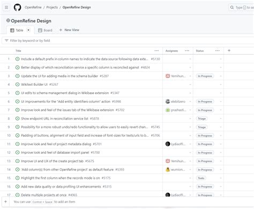Click In Progress badge in row 10
The image size is (254, 209).
[x=205, y=136]
